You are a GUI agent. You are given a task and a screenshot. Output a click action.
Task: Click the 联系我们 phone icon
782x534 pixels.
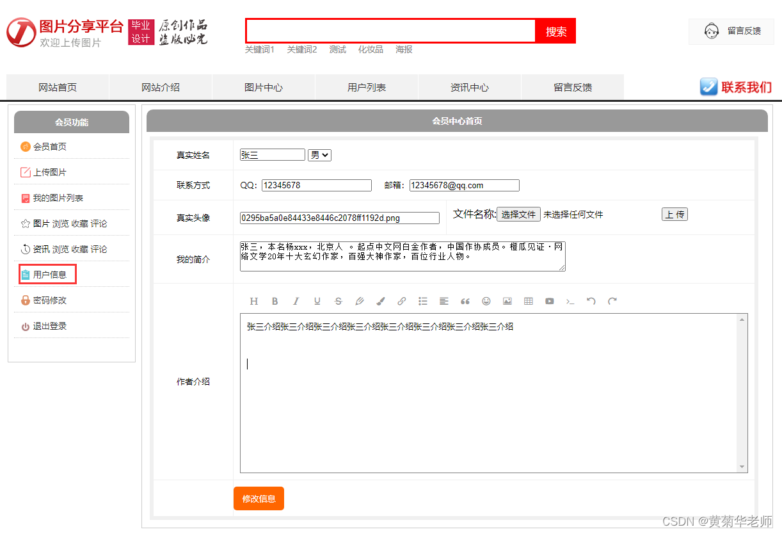709,87
